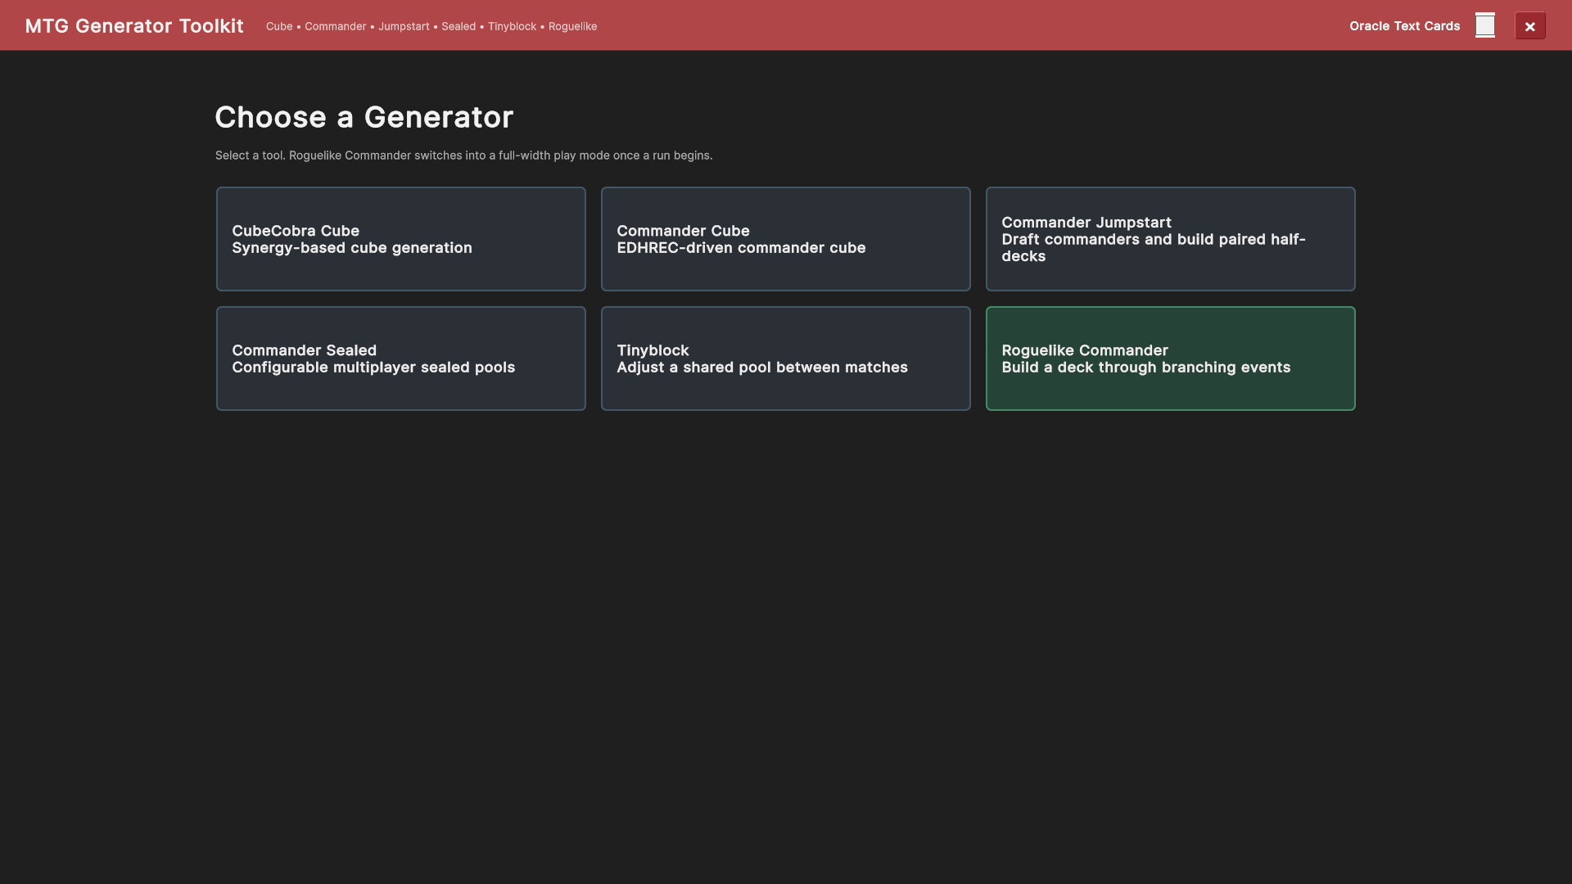Open the CubeCobra Cube generator
This screenshot has width=1572, height=884.
click(401, 239)
